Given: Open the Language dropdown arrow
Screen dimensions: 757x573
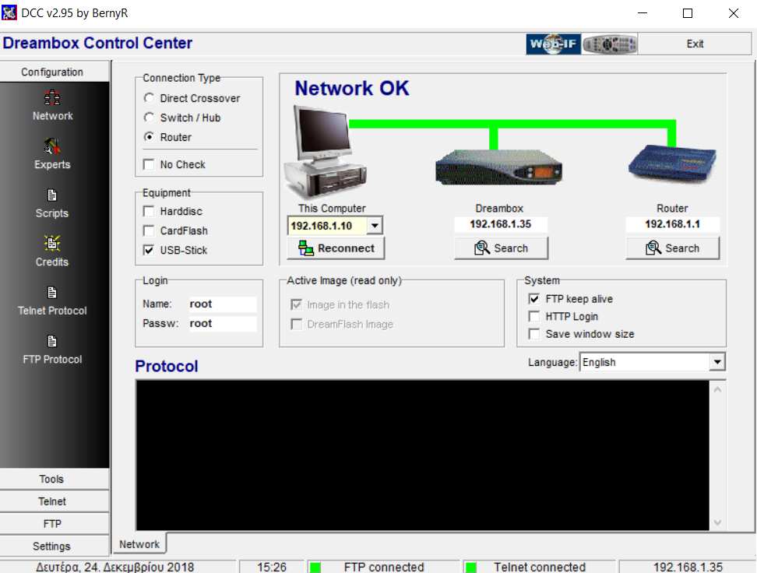Looking at the screenshot, I should click(717, 362).
